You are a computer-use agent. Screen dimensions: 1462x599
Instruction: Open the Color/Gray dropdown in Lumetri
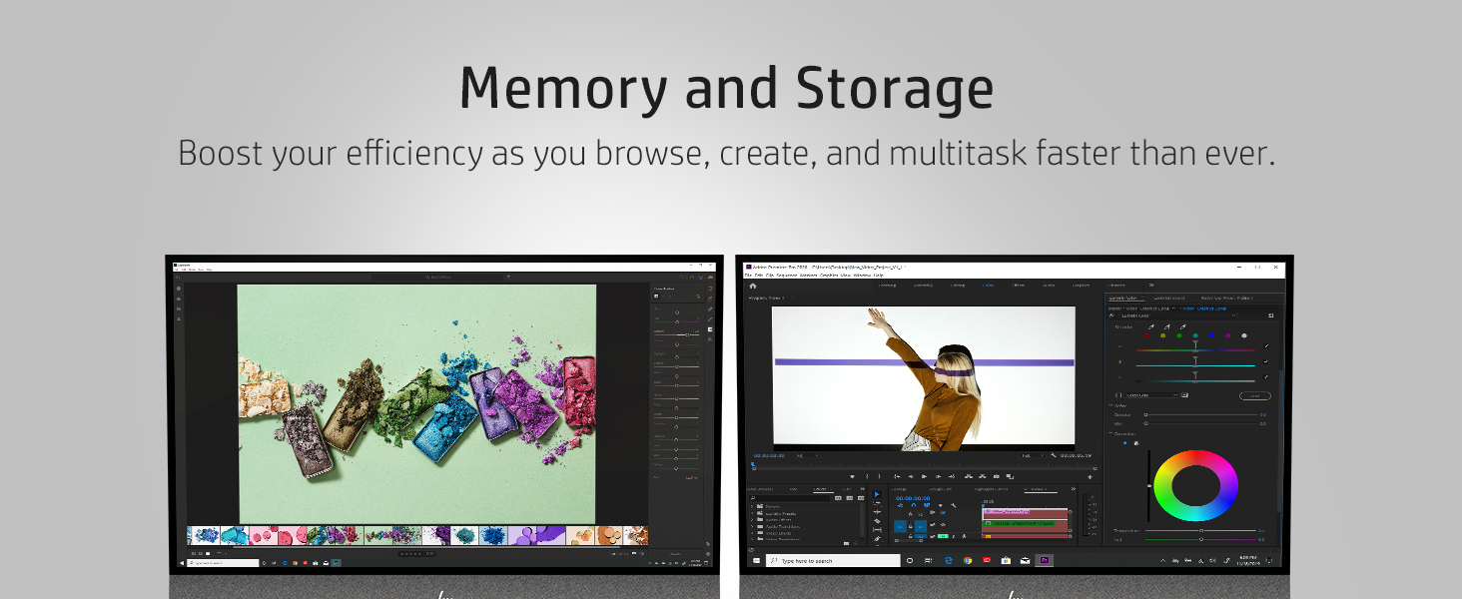1151,395
